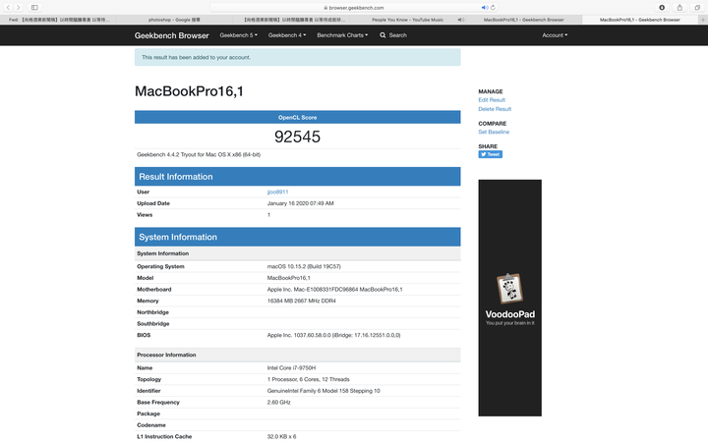Click the Intel Core i7-9750H processor name
The width and height of the screenshot is (708, 442).
coord(291,368)
